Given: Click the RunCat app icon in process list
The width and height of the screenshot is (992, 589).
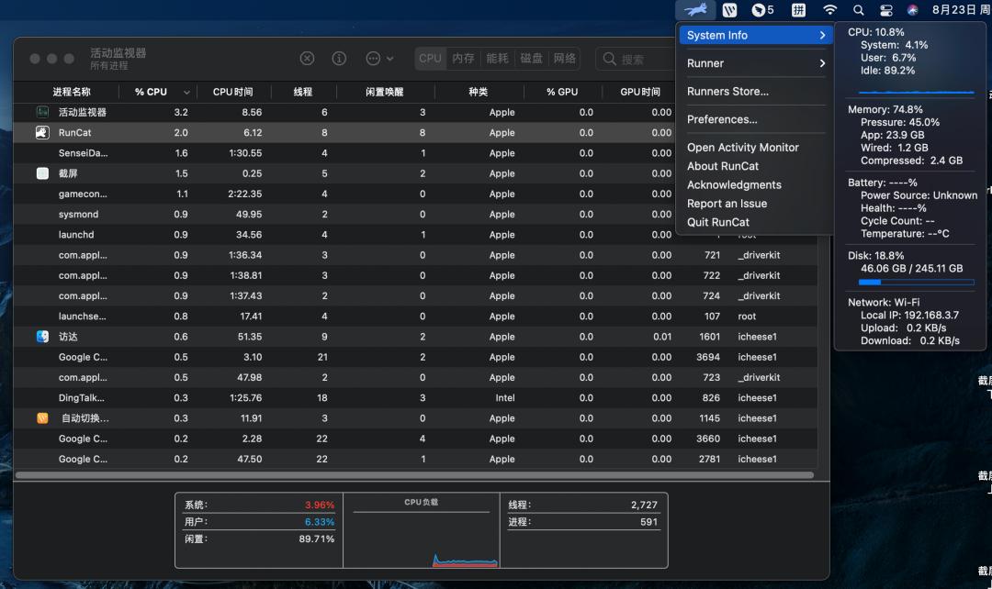Looking at the screenshot, I should tap(42, 133).
